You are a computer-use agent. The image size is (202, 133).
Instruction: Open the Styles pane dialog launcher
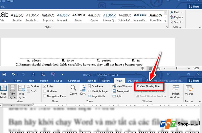167,27
